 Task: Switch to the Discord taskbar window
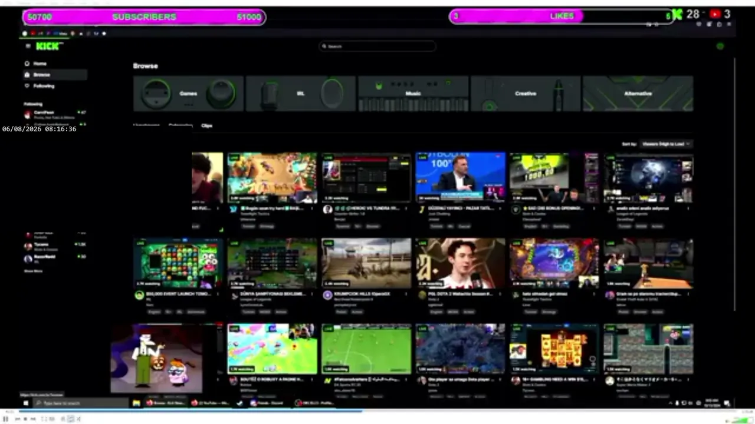point(270,403)
